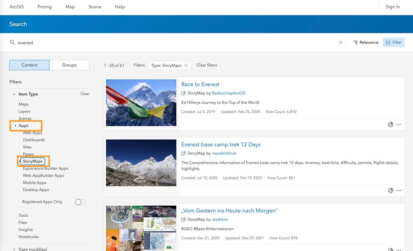Open ArcGIS home in top navigation

(17, 7)
